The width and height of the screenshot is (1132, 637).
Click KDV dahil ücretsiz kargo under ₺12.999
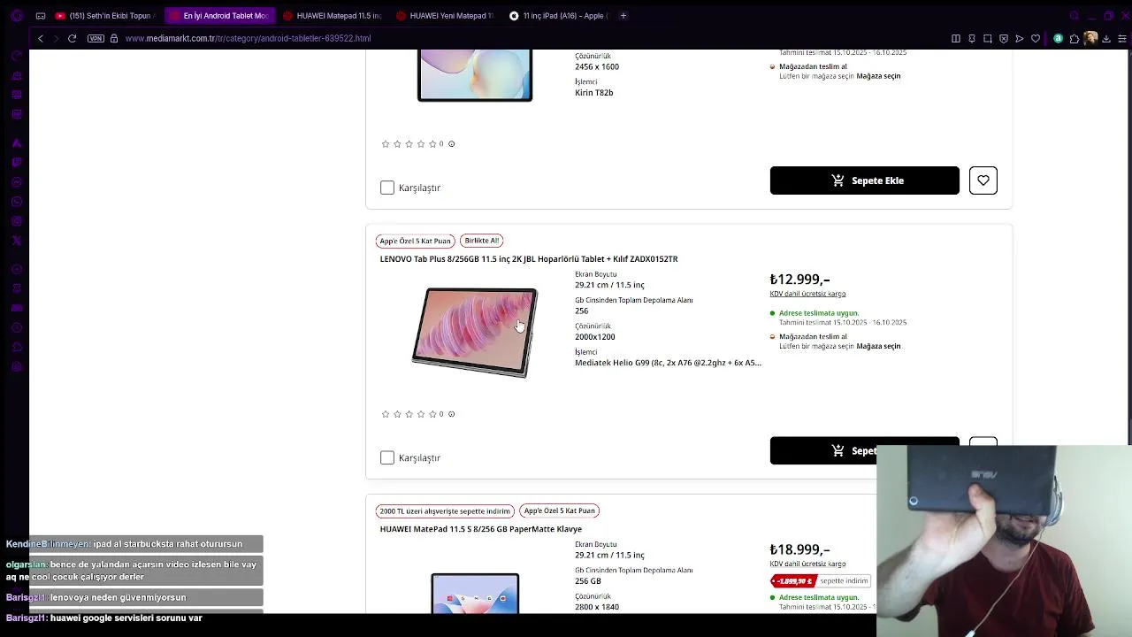tap(807, 294)
